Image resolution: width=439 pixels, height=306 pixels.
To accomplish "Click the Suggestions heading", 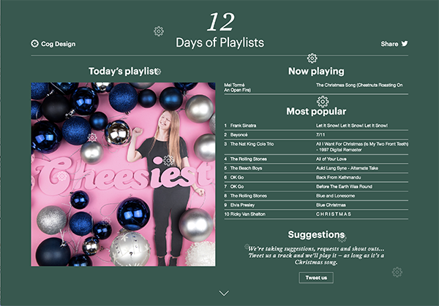I will (316, 234).
